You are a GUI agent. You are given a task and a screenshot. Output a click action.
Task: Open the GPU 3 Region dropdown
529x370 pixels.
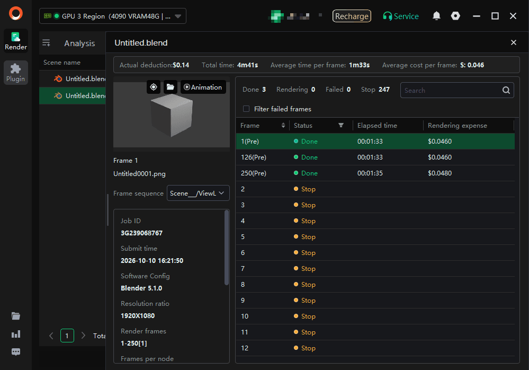(x=113, y=16)
